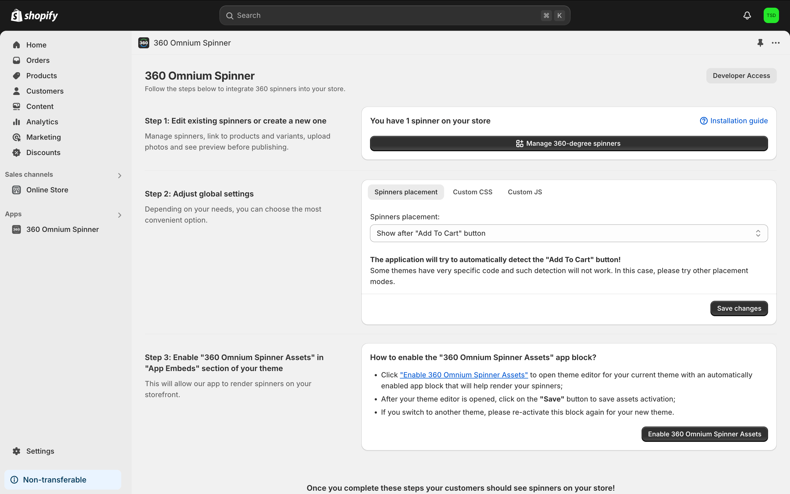Click the Home icon in sidebar
Viewport: 790px width, 494px height.
click(16, 45)
